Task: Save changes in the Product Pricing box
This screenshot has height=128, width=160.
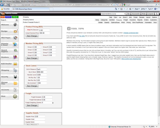Action: (x=32, y=36)
